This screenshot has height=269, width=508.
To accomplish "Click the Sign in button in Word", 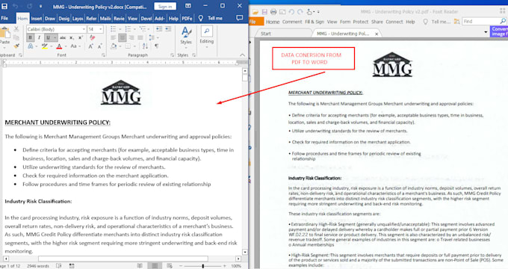I will point(165,6).
